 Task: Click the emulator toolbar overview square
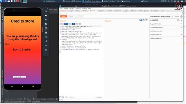point(46,50)
